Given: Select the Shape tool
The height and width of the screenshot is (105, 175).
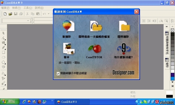Looking at the screenshot, I should click(x=4, y=38).
